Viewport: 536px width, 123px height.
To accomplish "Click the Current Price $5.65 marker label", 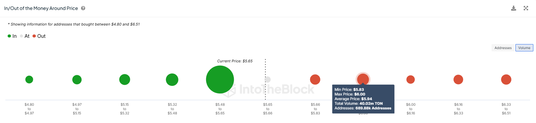I will [x=235, y=61].
